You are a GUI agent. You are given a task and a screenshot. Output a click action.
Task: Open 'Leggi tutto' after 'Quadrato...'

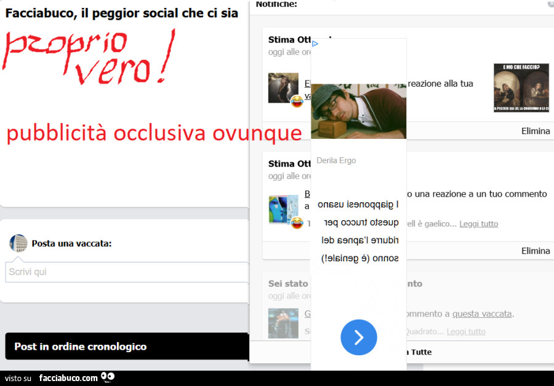pyautogui.click(x=466, y=332)
